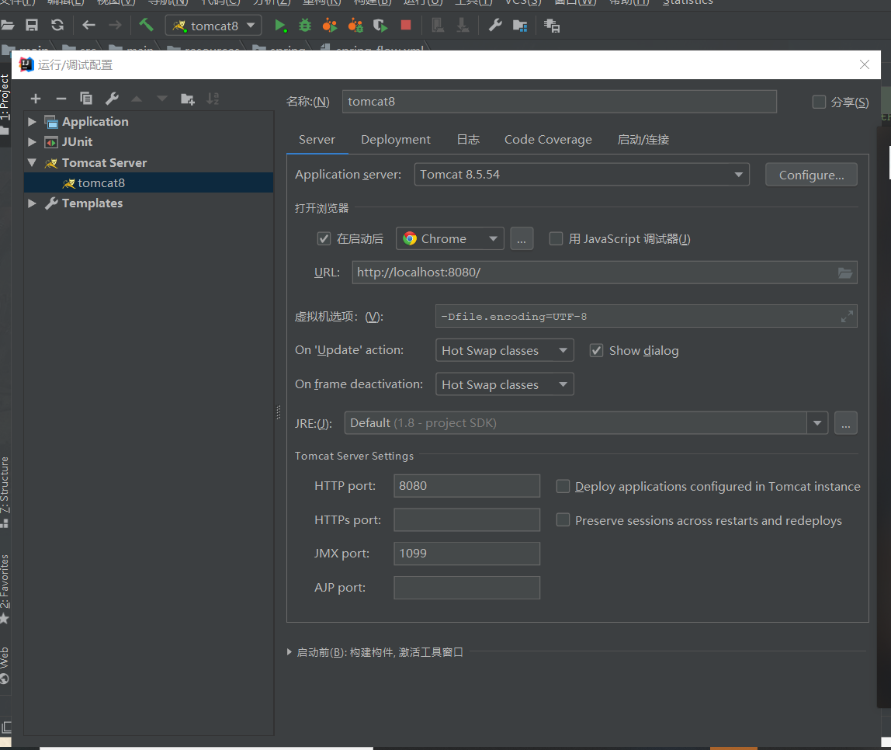The height and width of the screenshot is (750, 891).
Task: Expand the Templates tree node
Action: 32,203
